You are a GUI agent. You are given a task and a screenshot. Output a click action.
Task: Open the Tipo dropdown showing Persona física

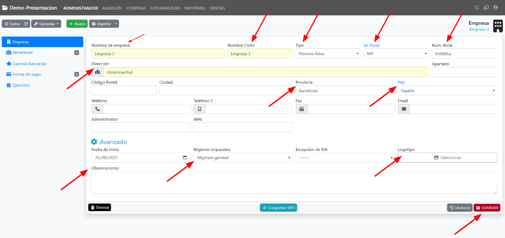328,53
